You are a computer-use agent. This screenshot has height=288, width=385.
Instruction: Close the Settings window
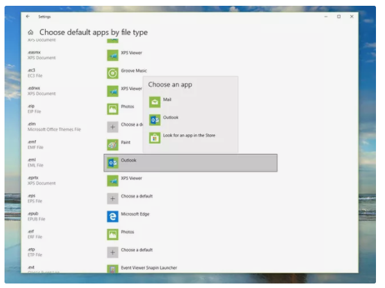(x=352, y=17)
